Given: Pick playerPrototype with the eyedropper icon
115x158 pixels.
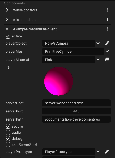Looking at the screenshot, I should [x=107, y=152].
